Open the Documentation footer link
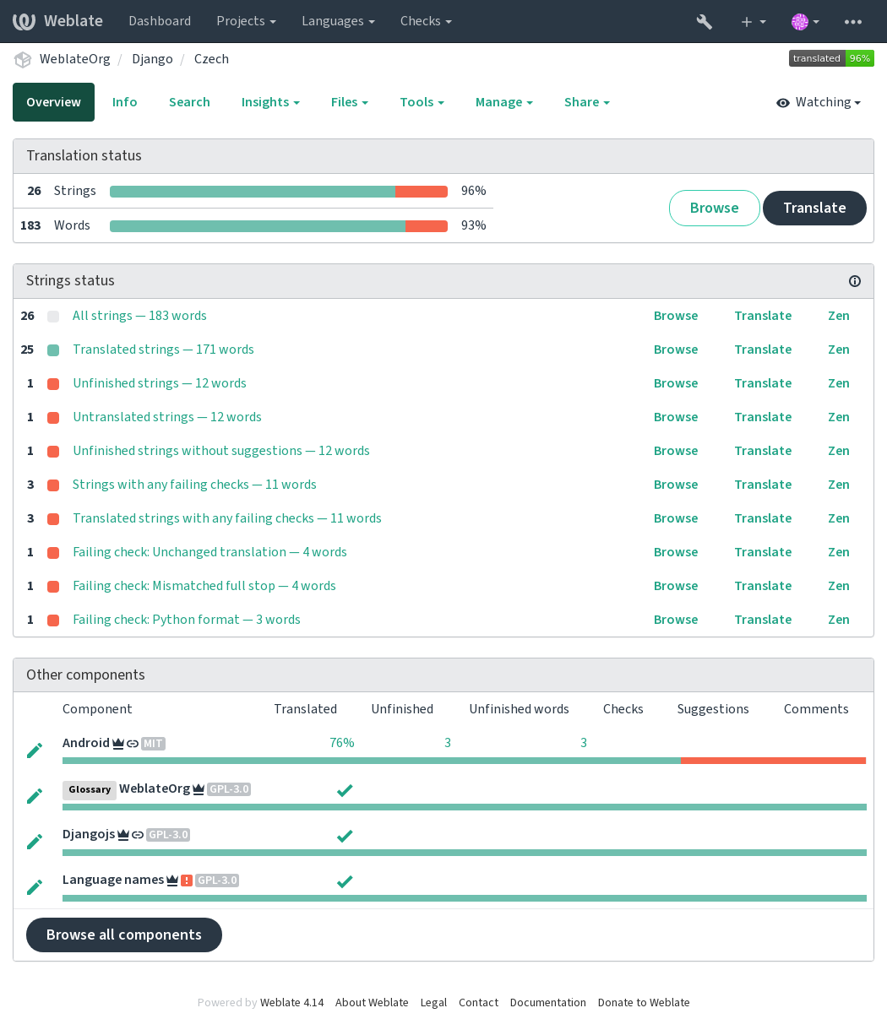The height and width of the screenshot is (1035, 887). click(x=548, y=1003)
